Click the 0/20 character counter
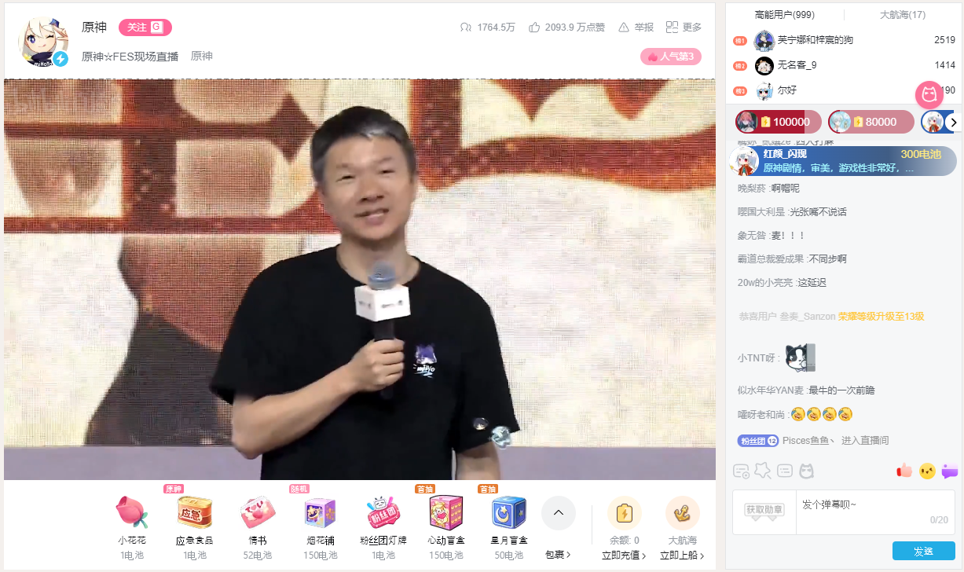 coord(939,520)
